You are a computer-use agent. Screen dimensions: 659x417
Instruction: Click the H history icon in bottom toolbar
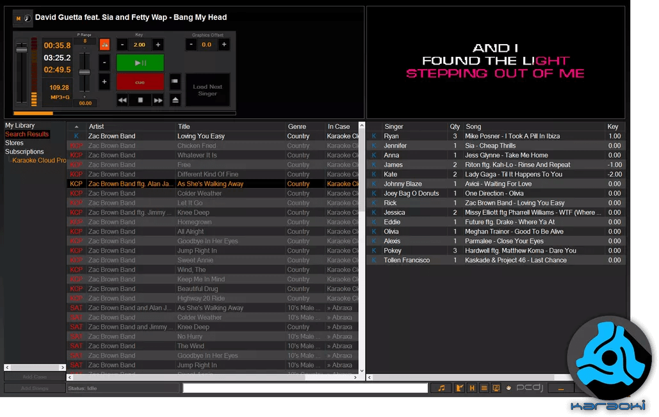[472, 388]
